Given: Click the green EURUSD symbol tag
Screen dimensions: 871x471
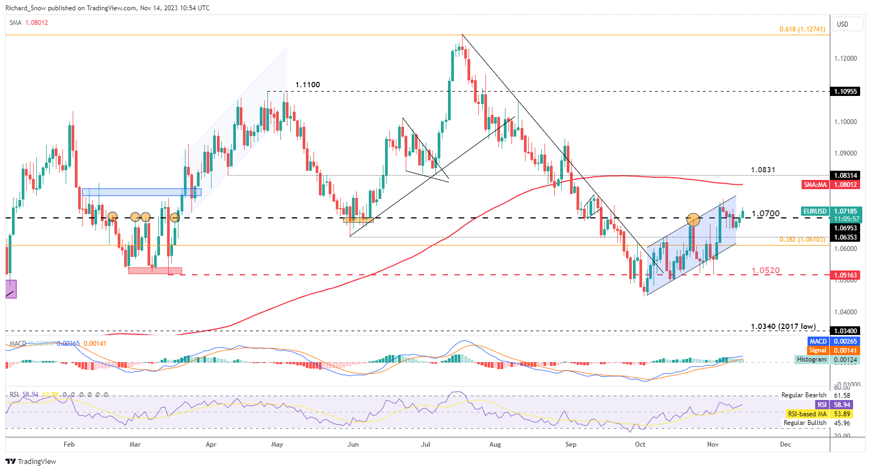Looking at the screenshot, I should [815, 211].
